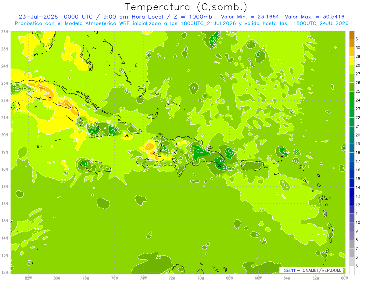Click the 78W longitude axis label
The height and width of the screenshot is (282, 366).
(x=86, y=278)
